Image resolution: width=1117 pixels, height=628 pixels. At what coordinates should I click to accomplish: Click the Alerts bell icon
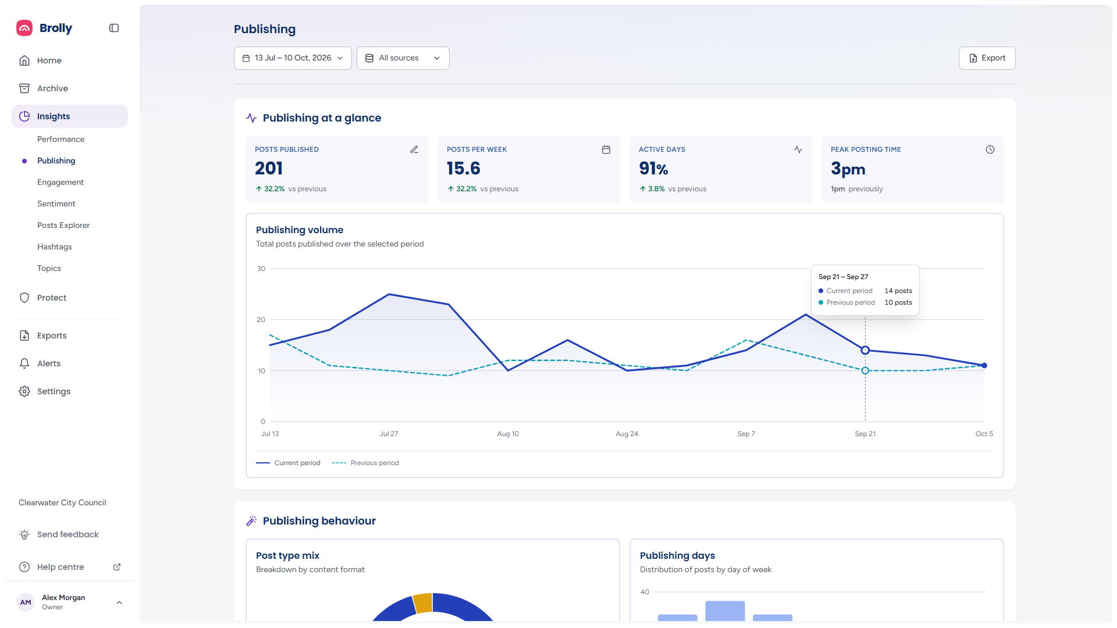[24, 363]
